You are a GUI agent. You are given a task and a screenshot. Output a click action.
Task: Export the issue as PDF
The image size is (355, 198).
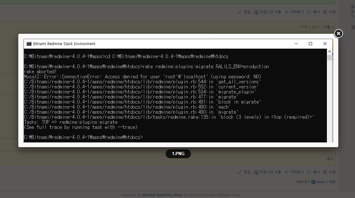click(332, 182)
